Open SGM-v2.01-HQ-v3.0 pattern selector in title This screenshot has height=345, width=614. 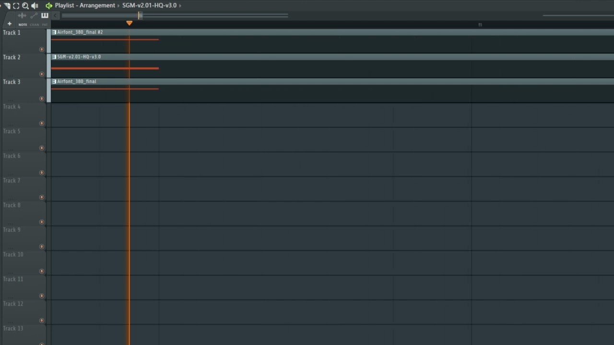149,5
